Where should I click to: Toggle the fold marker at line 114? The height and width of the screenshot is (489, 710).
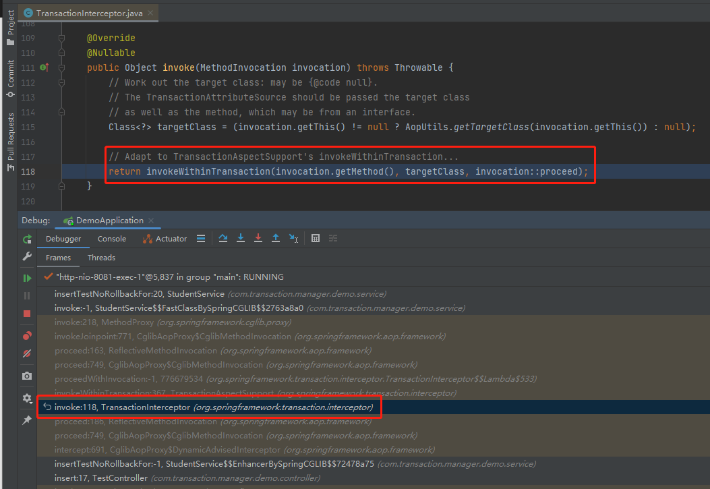click(x=61, y=112)
